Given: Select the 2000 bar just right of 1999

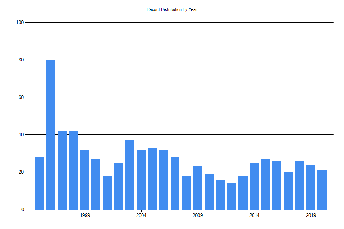Looking at the screenshot, I should pos(96,184).
